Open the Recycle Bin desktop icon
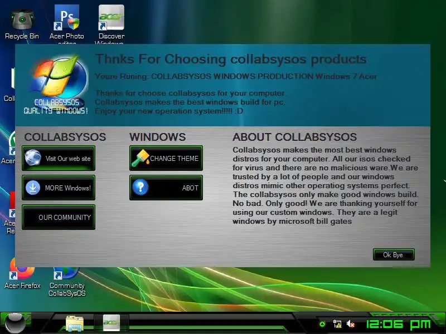This screenshot has height=334, width=446. (x=22, y=24)
